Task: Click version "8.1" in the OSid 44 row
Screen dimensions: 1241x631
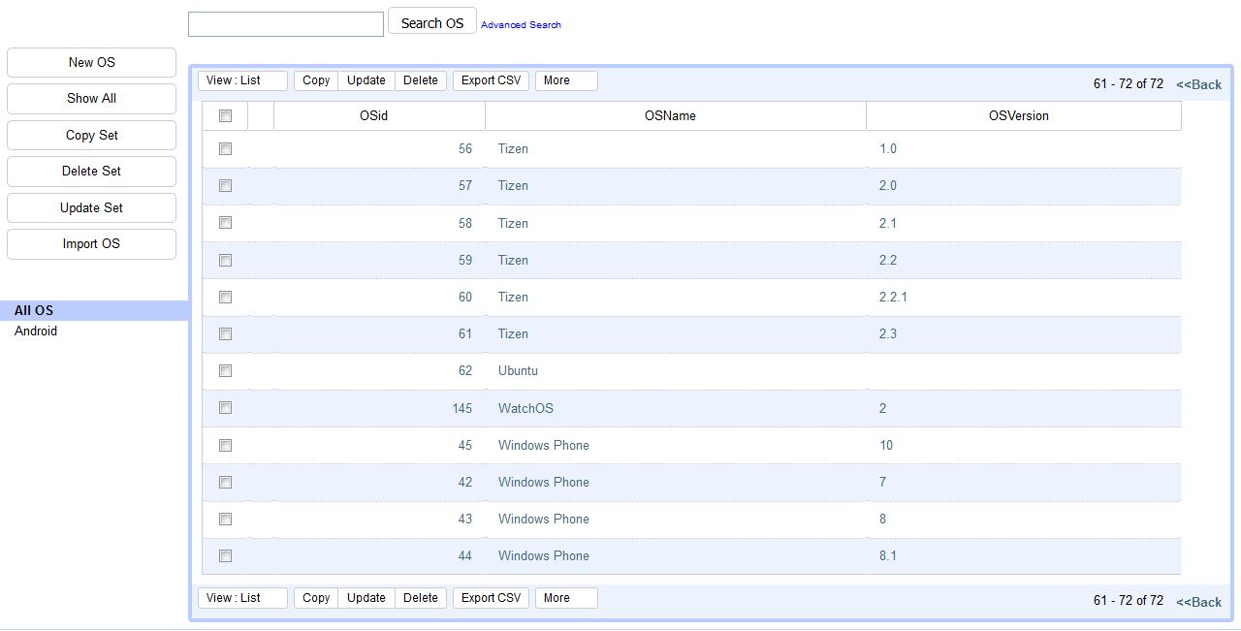Action: tap(888, 555)
